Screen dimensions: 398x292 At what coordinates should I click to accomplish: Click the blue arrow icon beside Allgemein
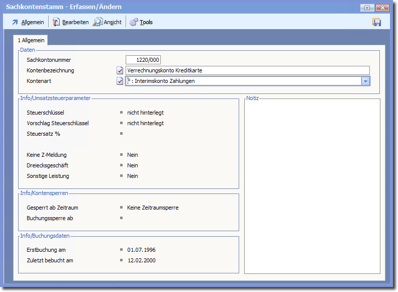pos(15,22)
